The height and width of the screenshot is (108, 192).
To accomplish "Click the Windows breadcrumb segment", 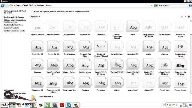I will 40,5.
